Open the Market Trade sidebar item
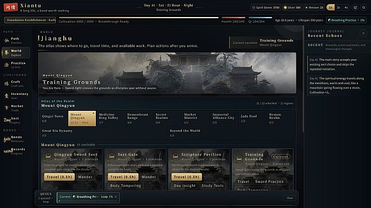The width and height of the screenshot is (371, 208). tap(16, 108)
